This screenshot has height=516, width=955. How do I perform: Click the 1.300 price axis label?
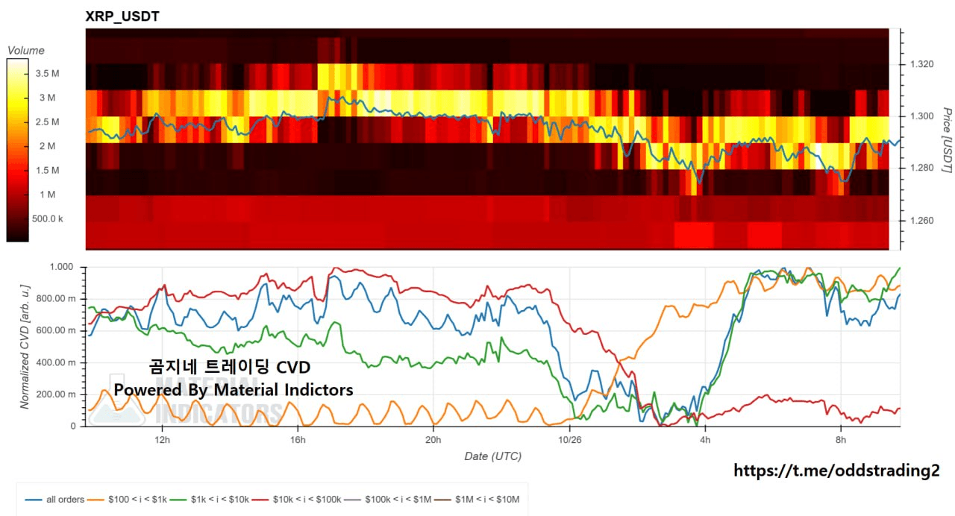[x=922, y=116]
